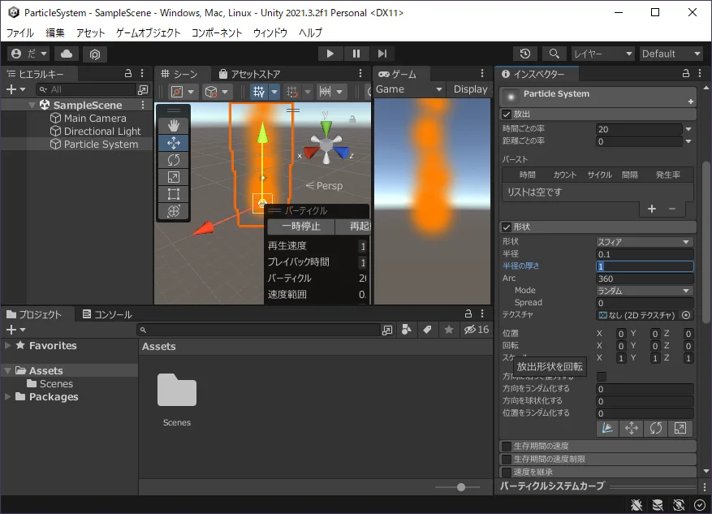
Task: Open the Game view mode dropdown
Action: 408,89
